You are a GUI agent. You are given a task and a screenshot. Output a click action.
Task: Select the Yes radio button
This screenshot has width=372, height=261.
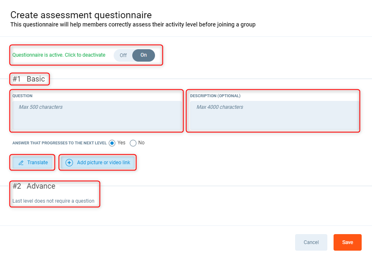coord(112,143)
